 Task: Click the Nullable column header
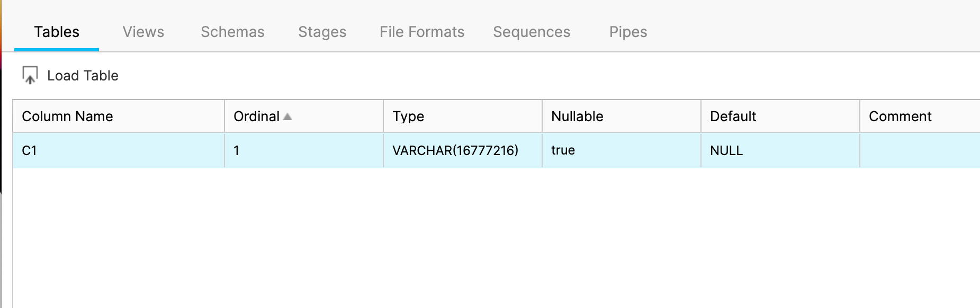point(577,116)
